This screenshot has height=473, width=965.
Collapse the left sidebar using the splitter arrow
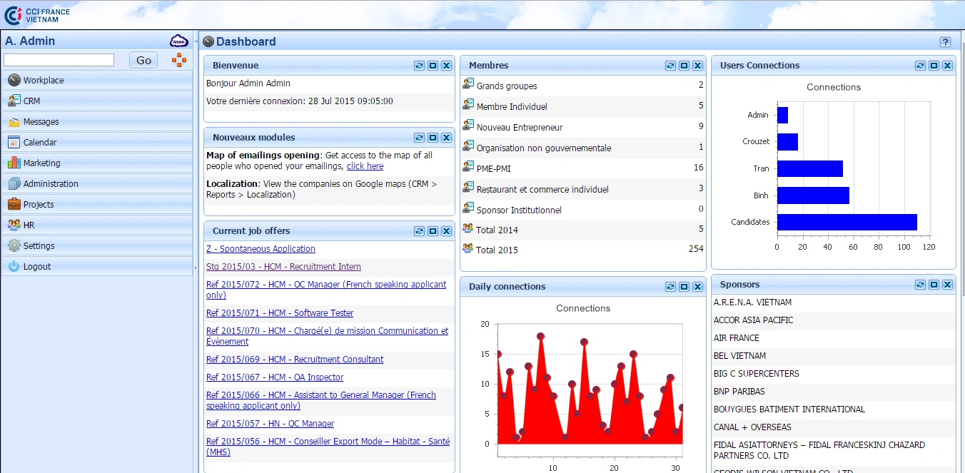[x=196, y=268]
